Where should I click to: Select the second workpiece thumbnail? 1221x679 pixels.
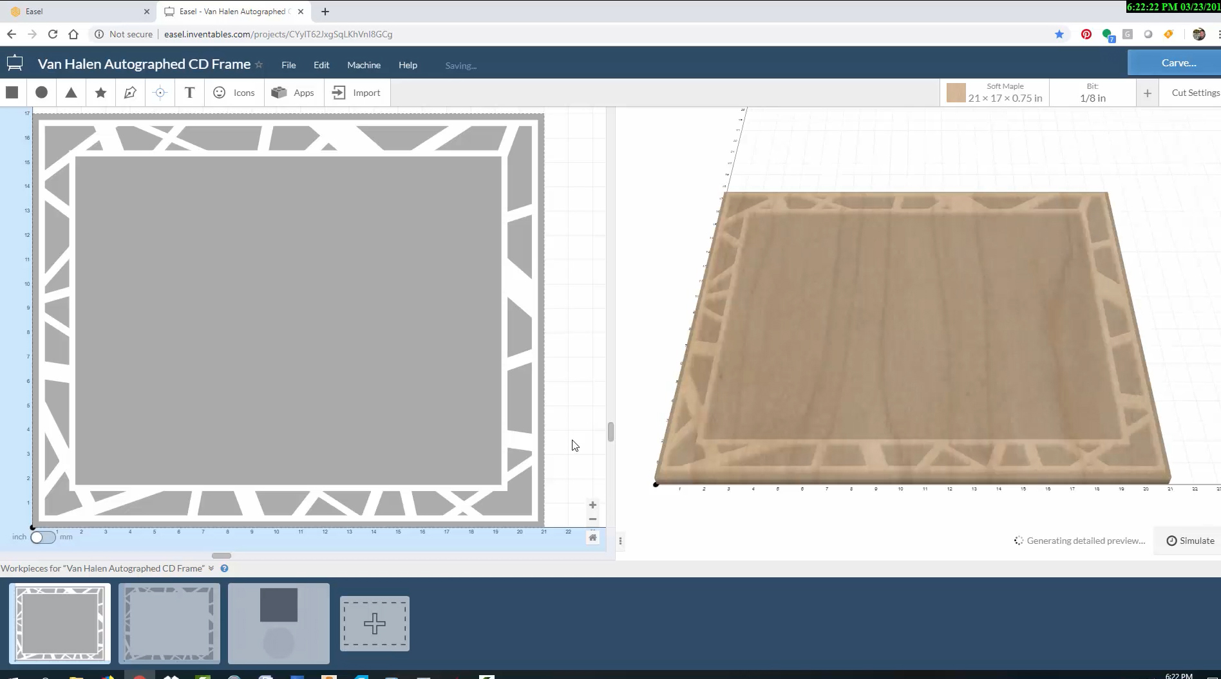point(169,623)
